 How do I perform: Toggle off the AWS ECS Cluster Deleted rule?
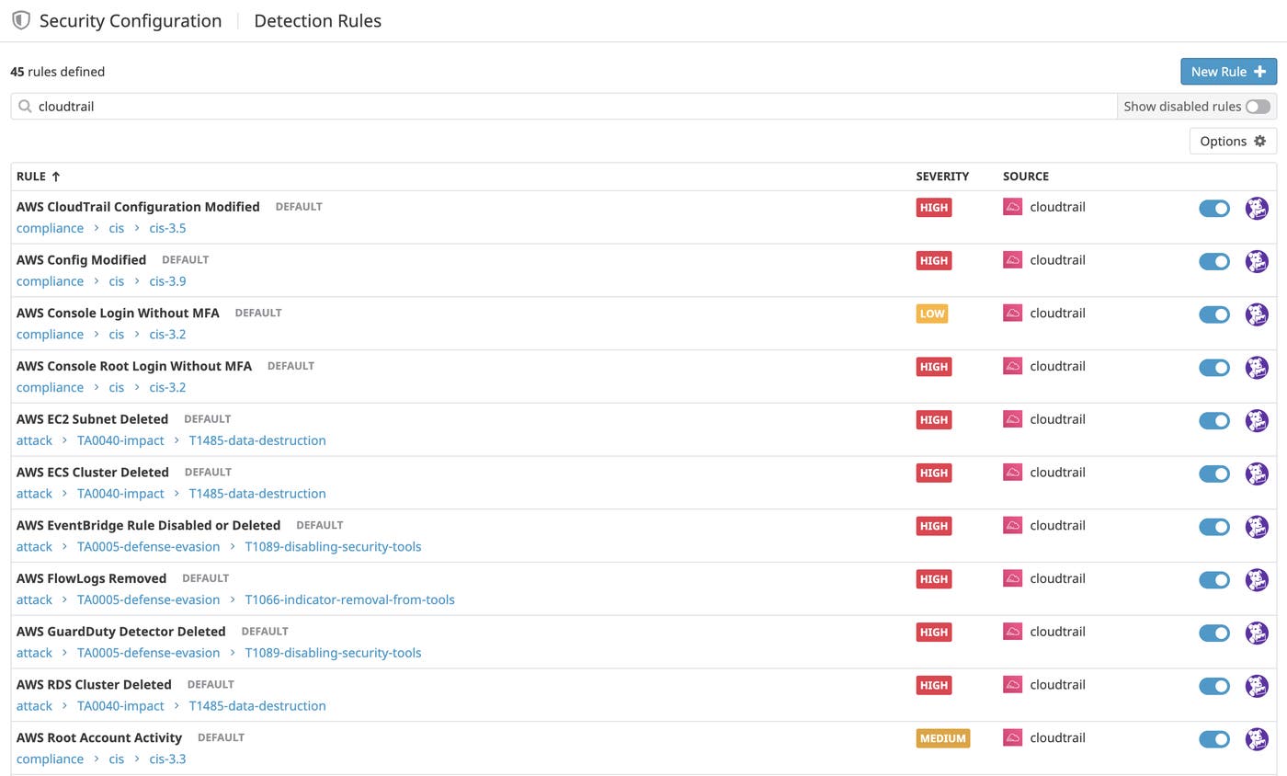coord(1213,474)
